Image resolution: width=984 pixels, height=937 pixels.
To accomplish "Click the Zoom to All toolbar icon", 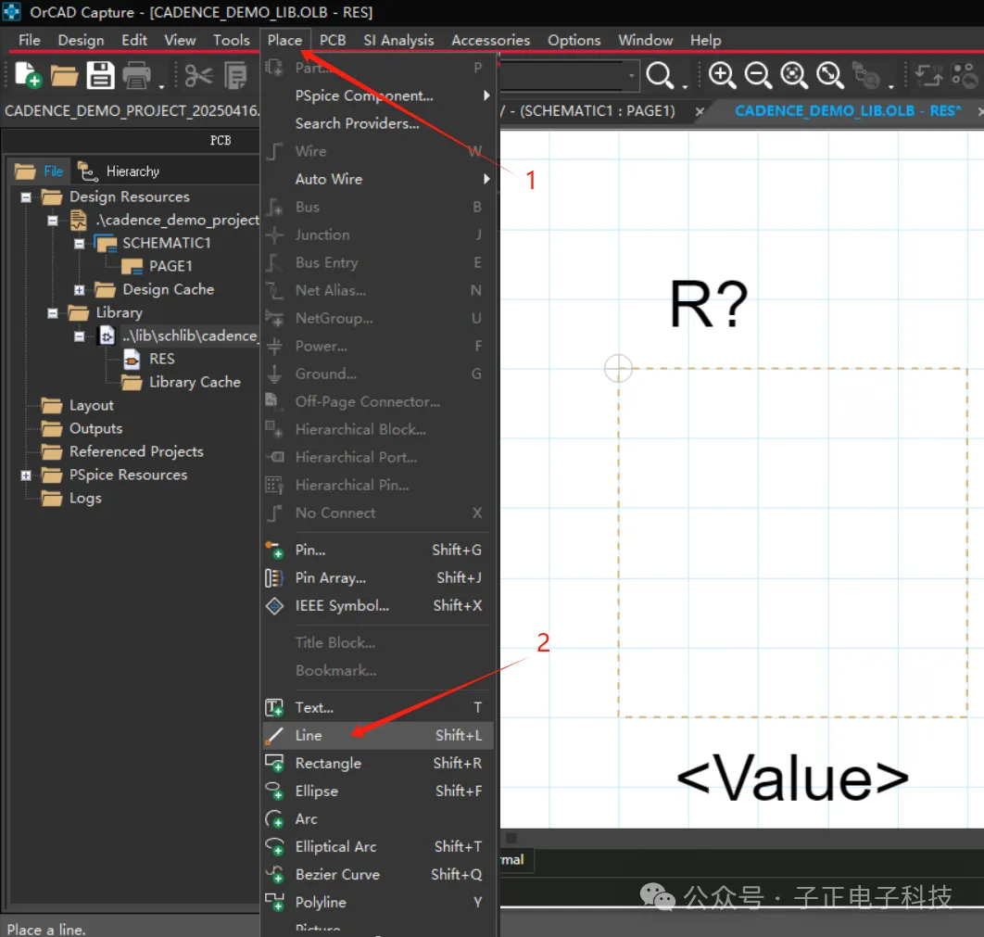I will (x=830, y=75).
